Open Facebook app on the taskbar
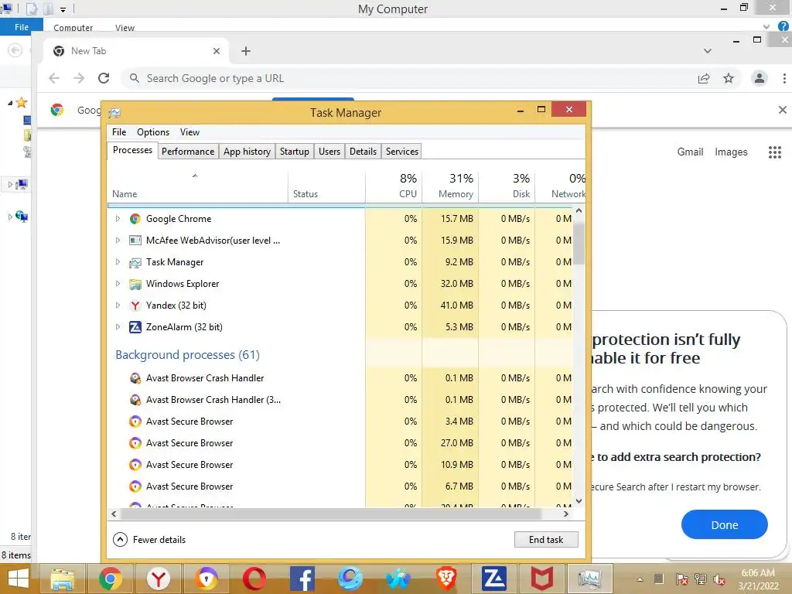Image resolution: width=792 pixels, height=594 pixels. (x=302, y=579)
